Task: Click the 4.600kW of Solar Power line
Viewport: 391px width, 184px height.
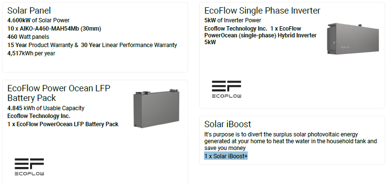Action: (38, 20)
